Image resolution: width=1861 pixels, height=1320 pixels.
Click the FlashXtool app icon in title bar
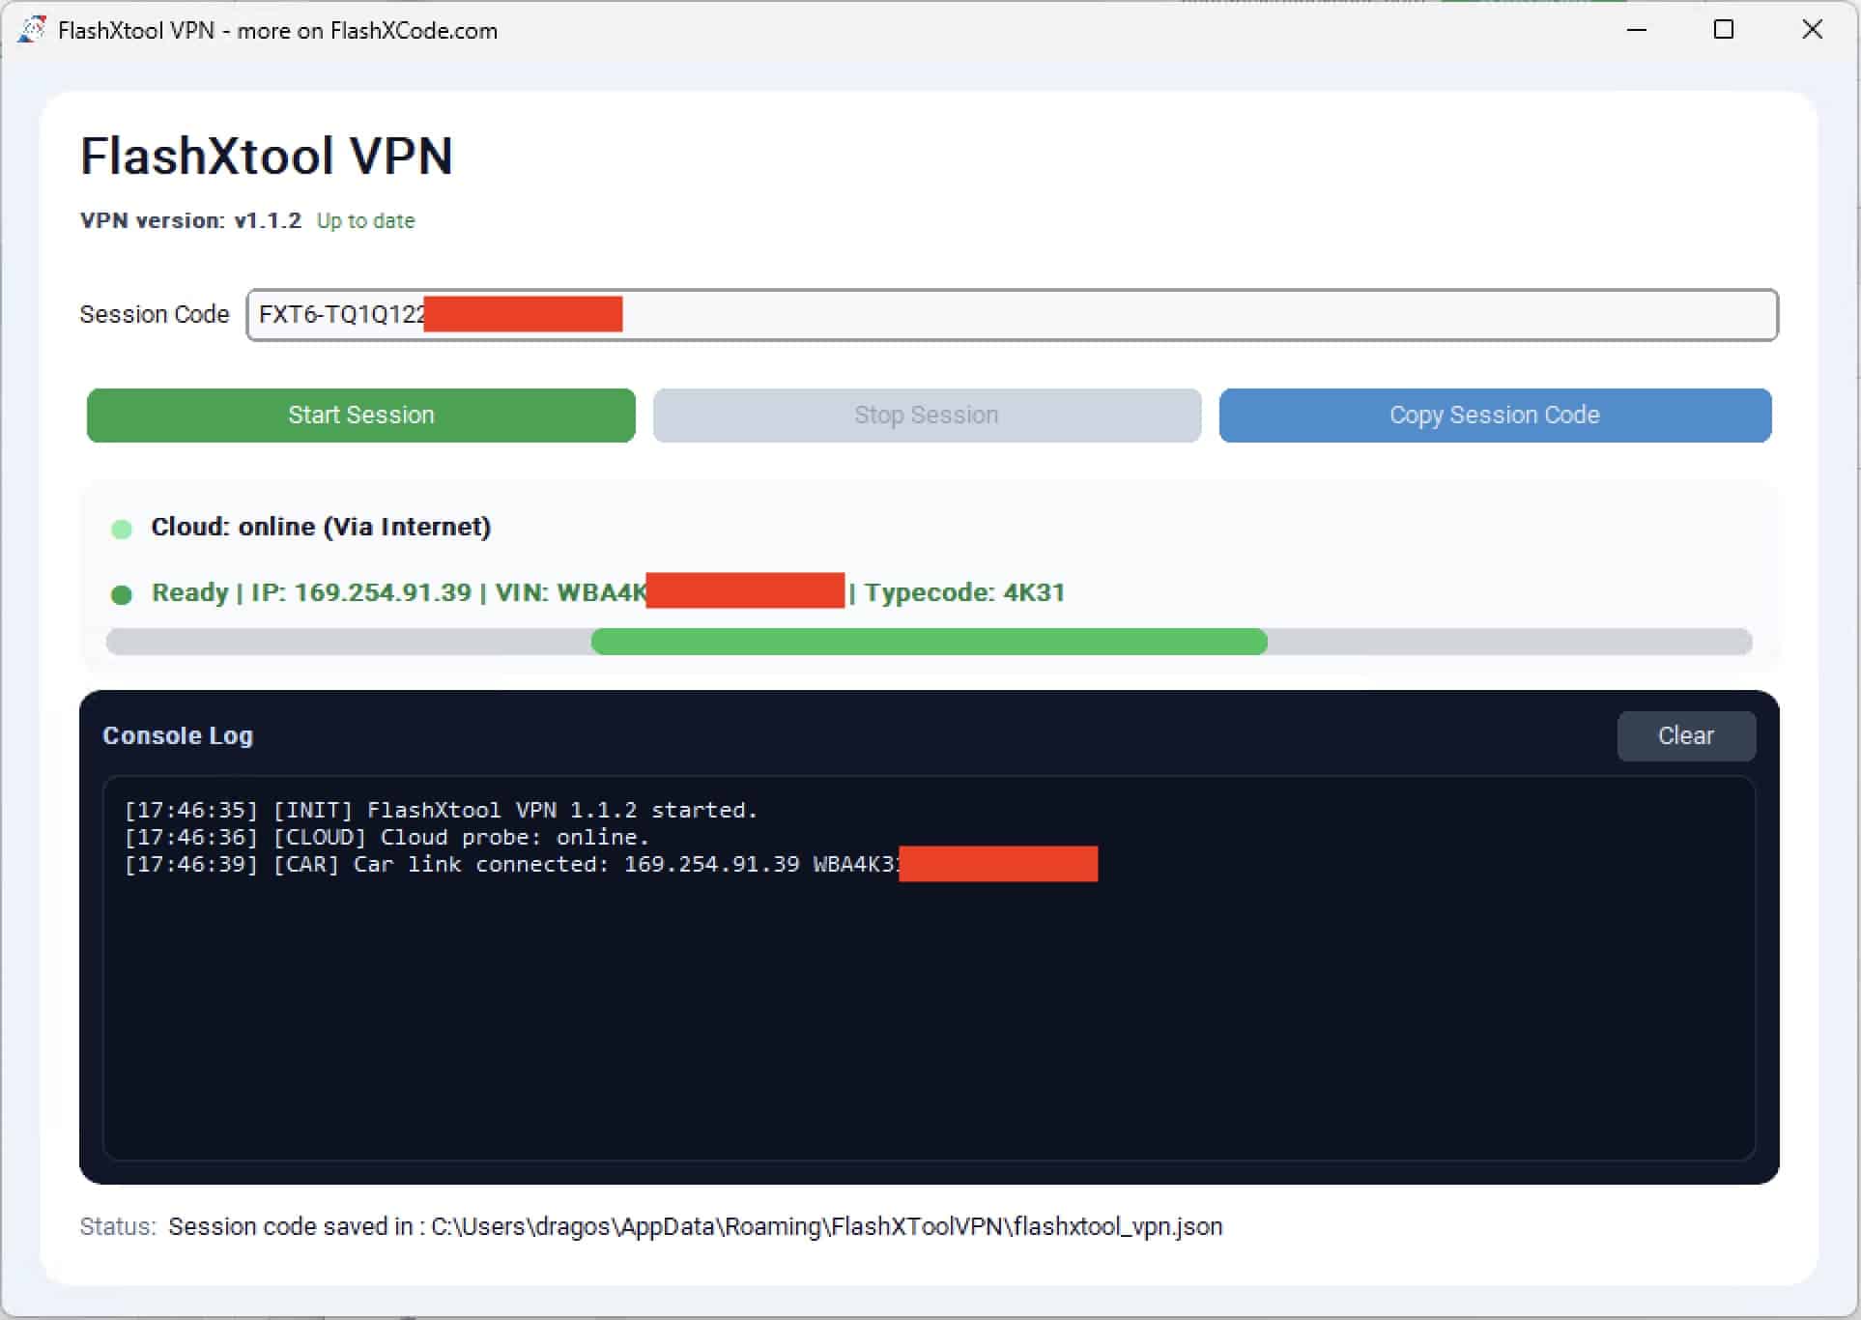[x=31, y=29]
